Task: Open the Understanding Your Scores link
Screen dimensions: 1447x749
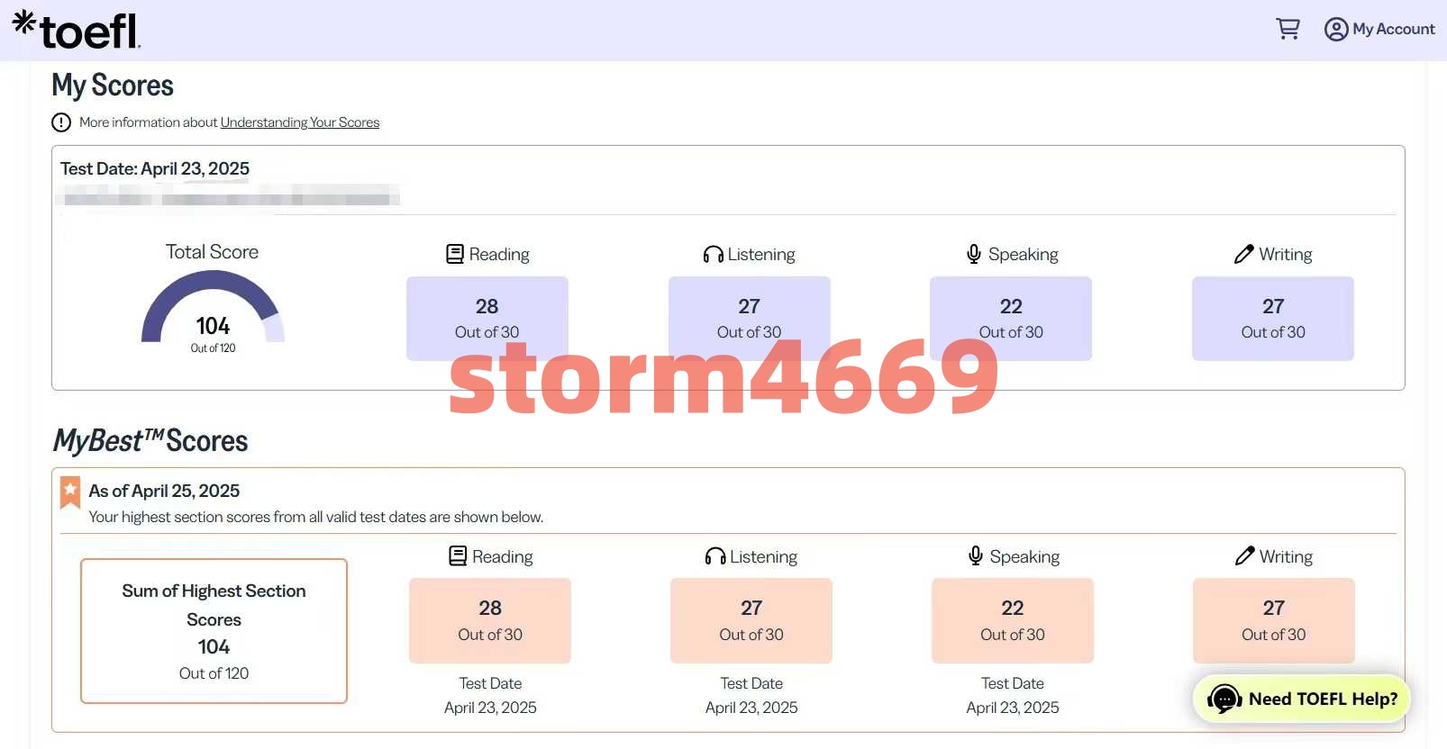Action: [x=300, y=122]
